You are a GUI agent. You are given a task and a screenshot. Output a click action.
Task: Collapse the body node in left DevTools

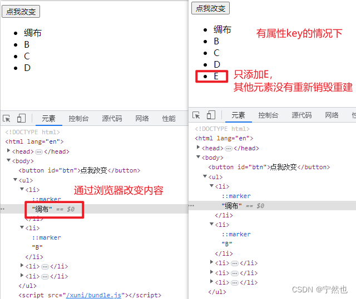[9, 160]
